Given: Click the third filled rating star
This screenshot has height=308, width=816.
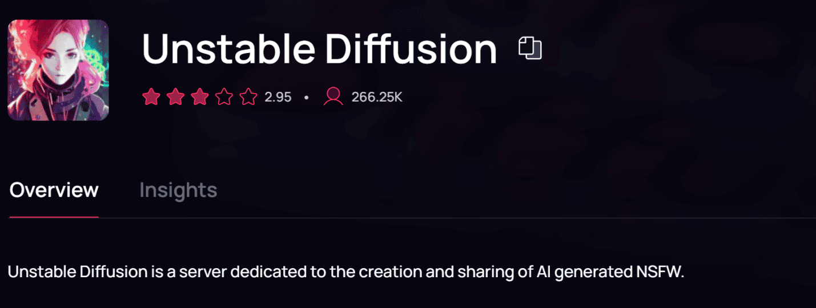Looking at the screenshot, I should [199, 97].
